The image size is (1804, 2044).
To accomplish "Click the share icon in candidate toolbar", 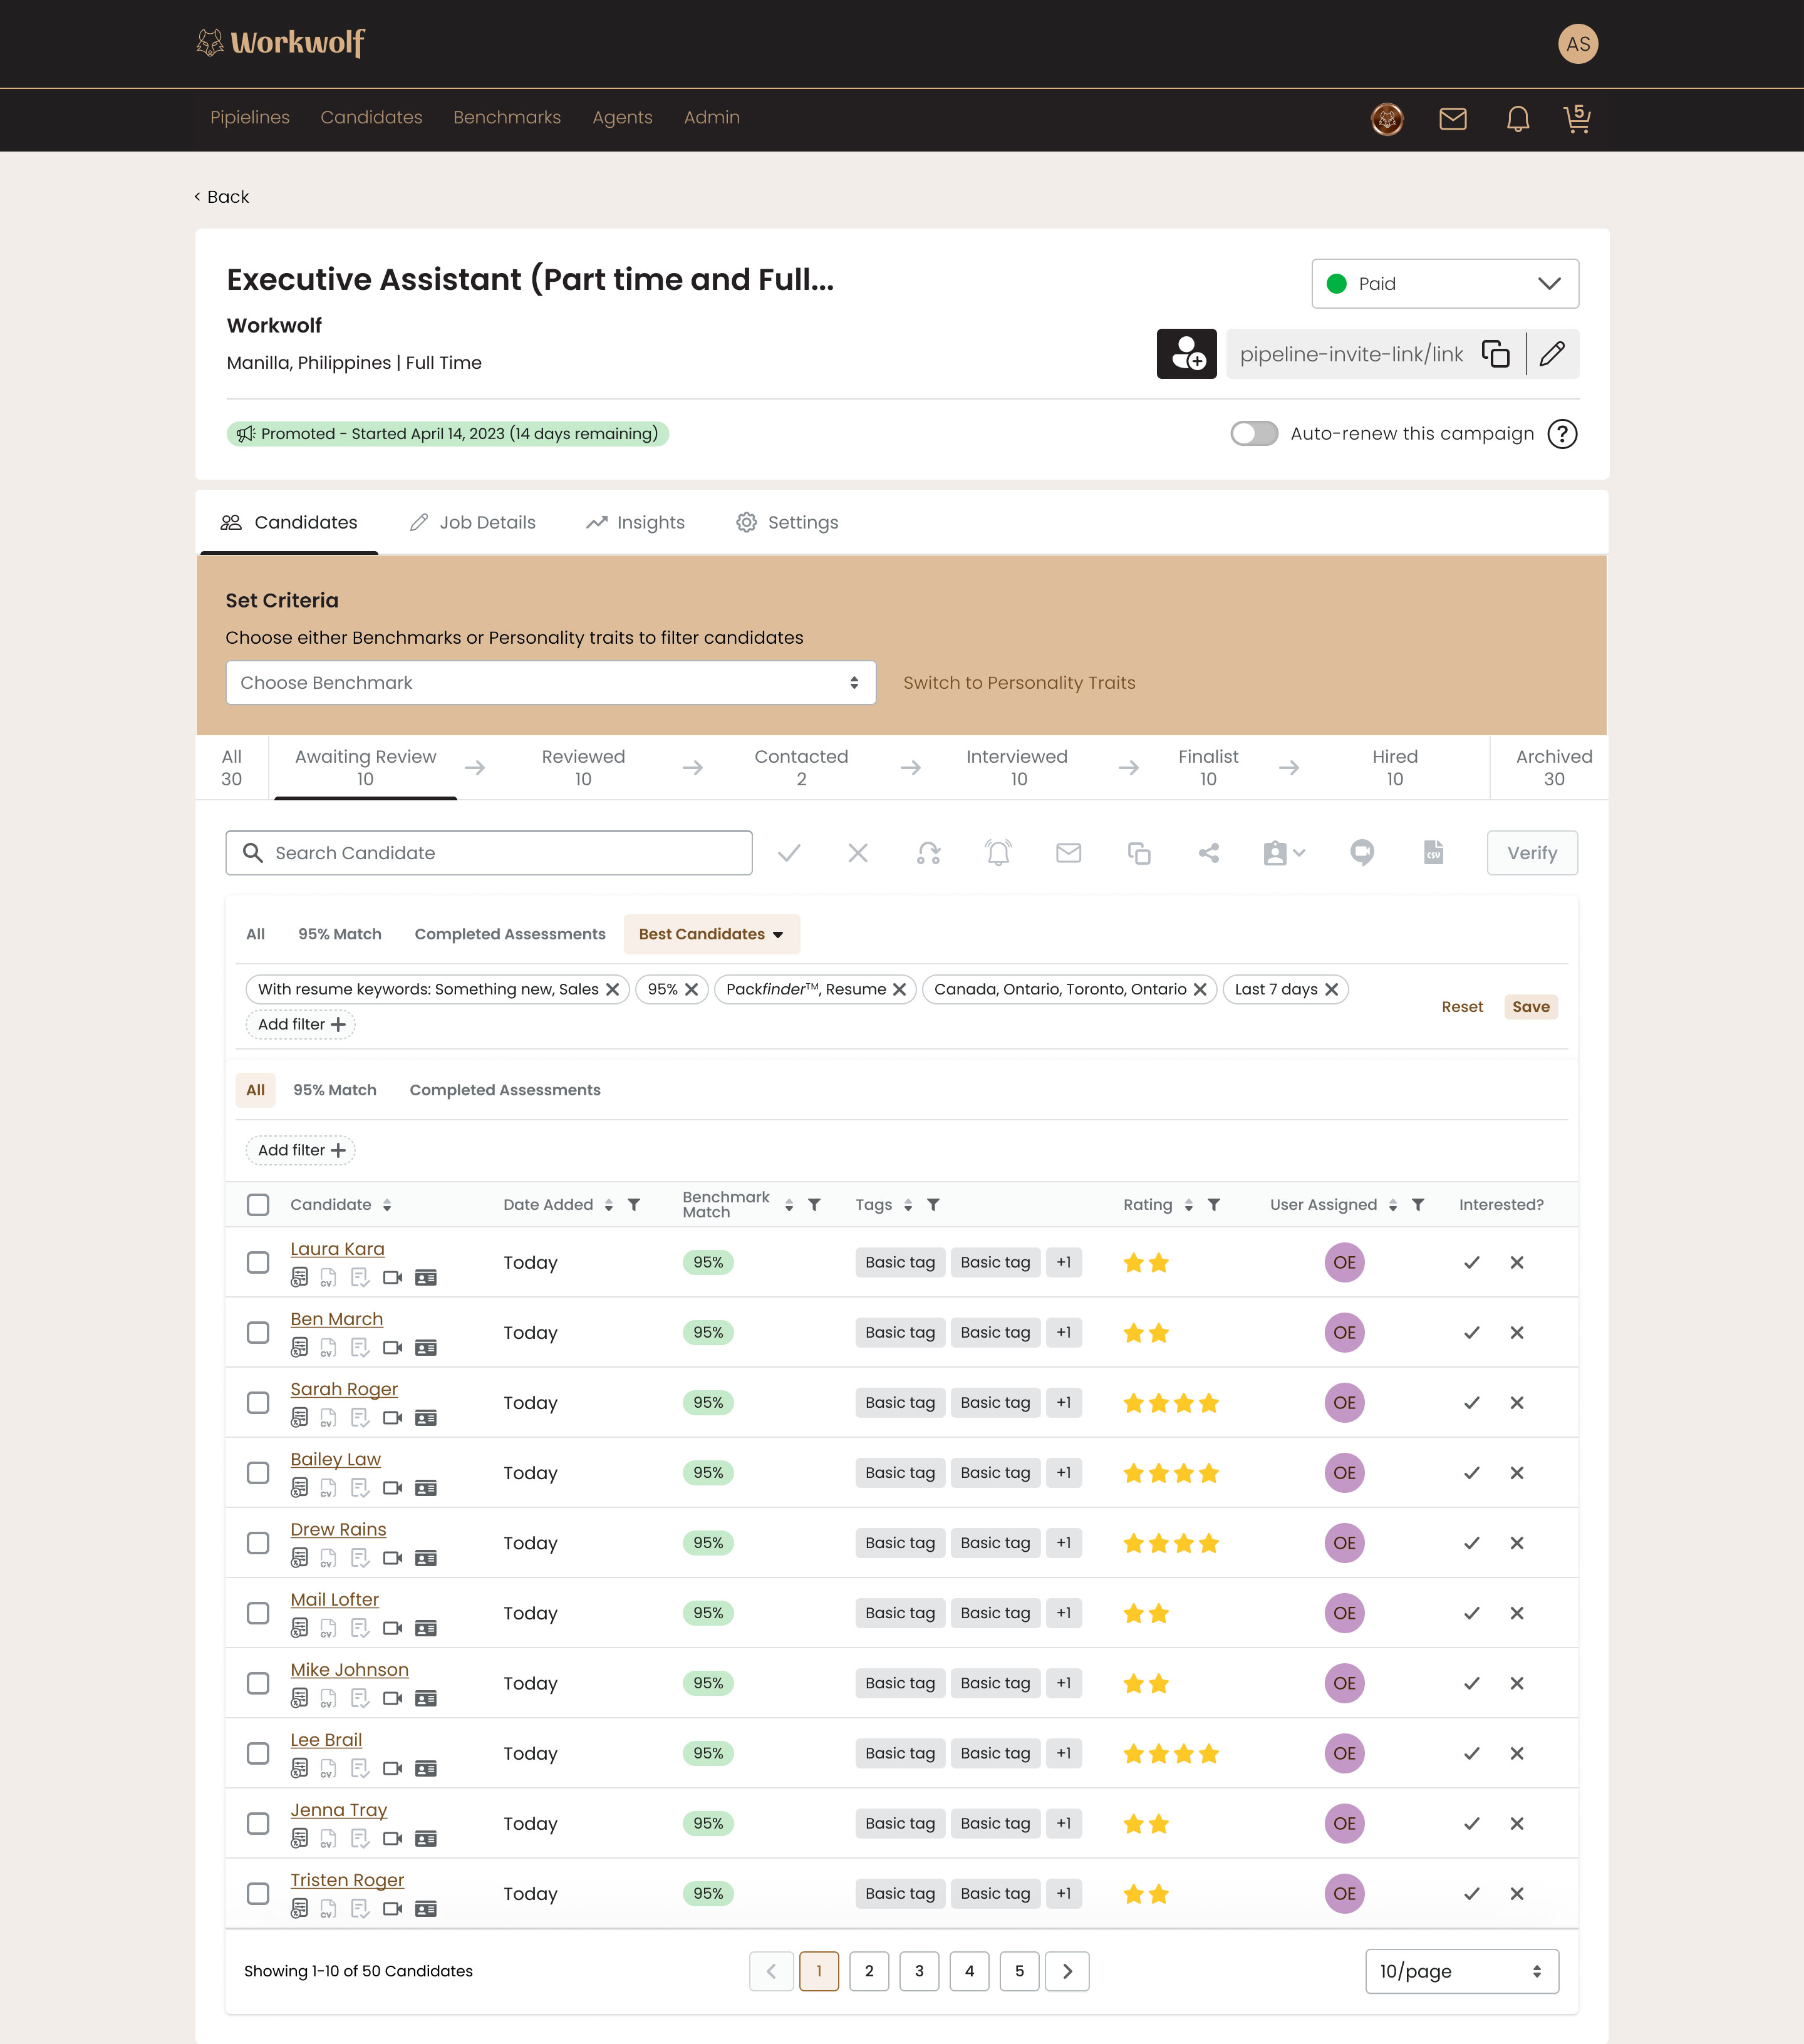I will click(x=1208, y=853).
